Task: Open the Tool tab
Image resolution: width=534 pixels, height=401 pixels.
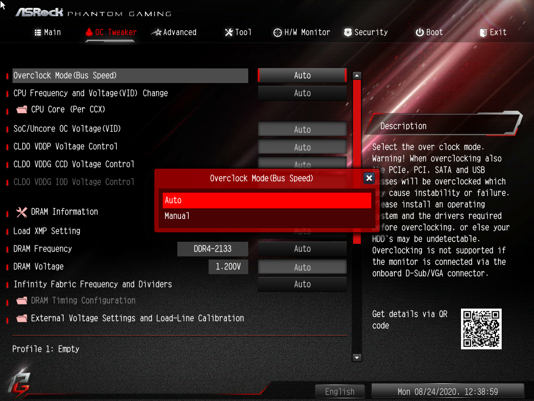Action: (238, 32)
